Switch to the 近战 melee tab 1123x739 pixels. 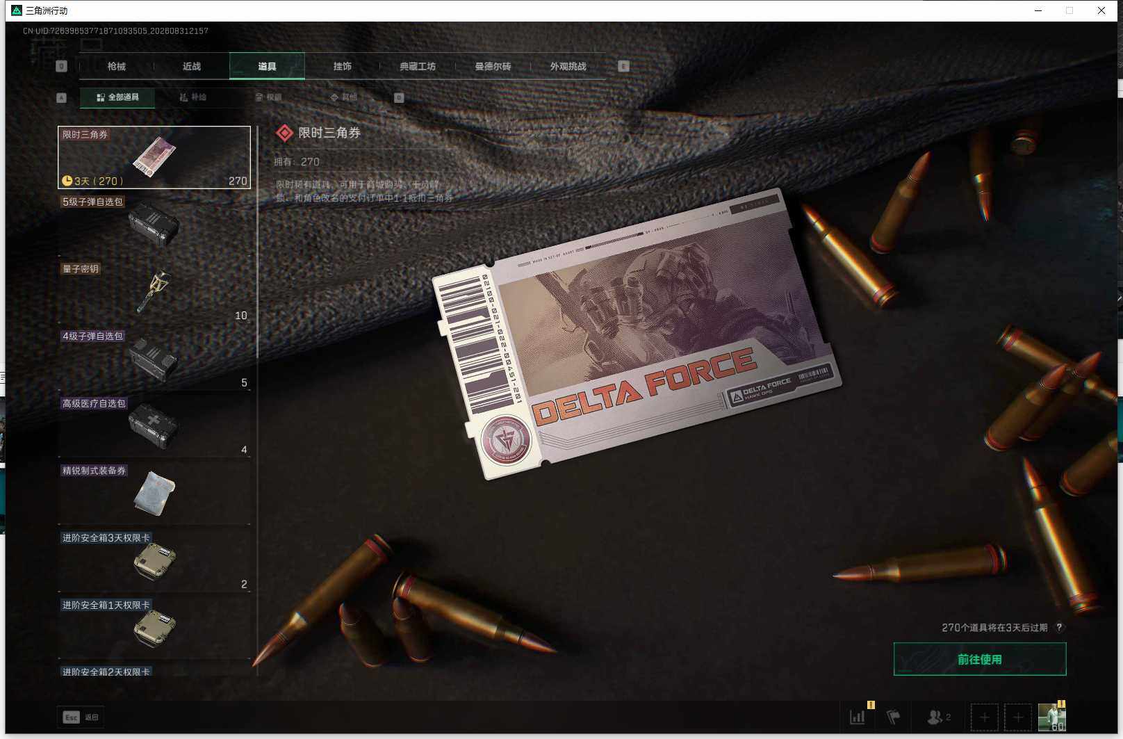click(x=192, y=66)
